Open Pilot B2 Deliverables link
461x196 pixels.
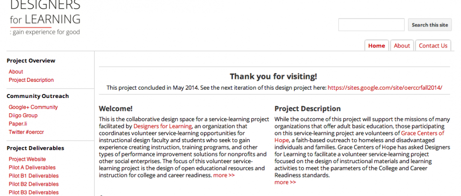click(34, 184)
